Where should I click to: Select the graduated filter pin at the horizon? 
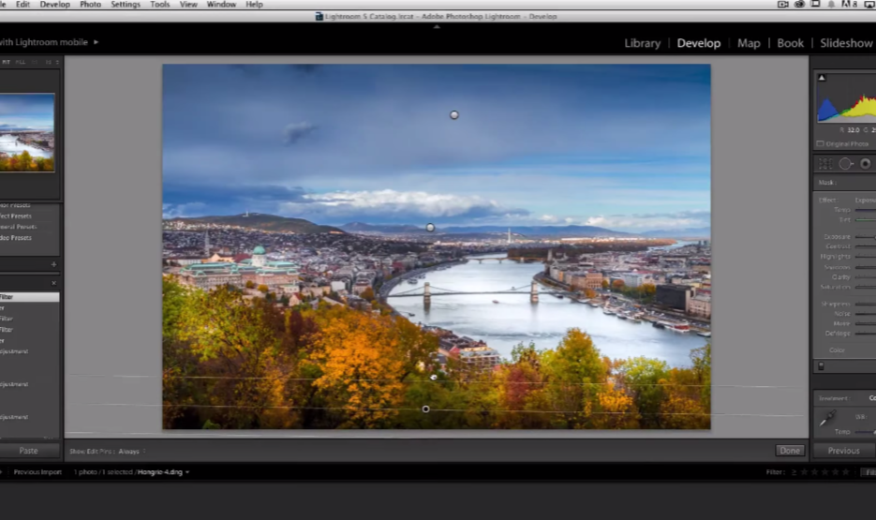[x=430, y=228]
